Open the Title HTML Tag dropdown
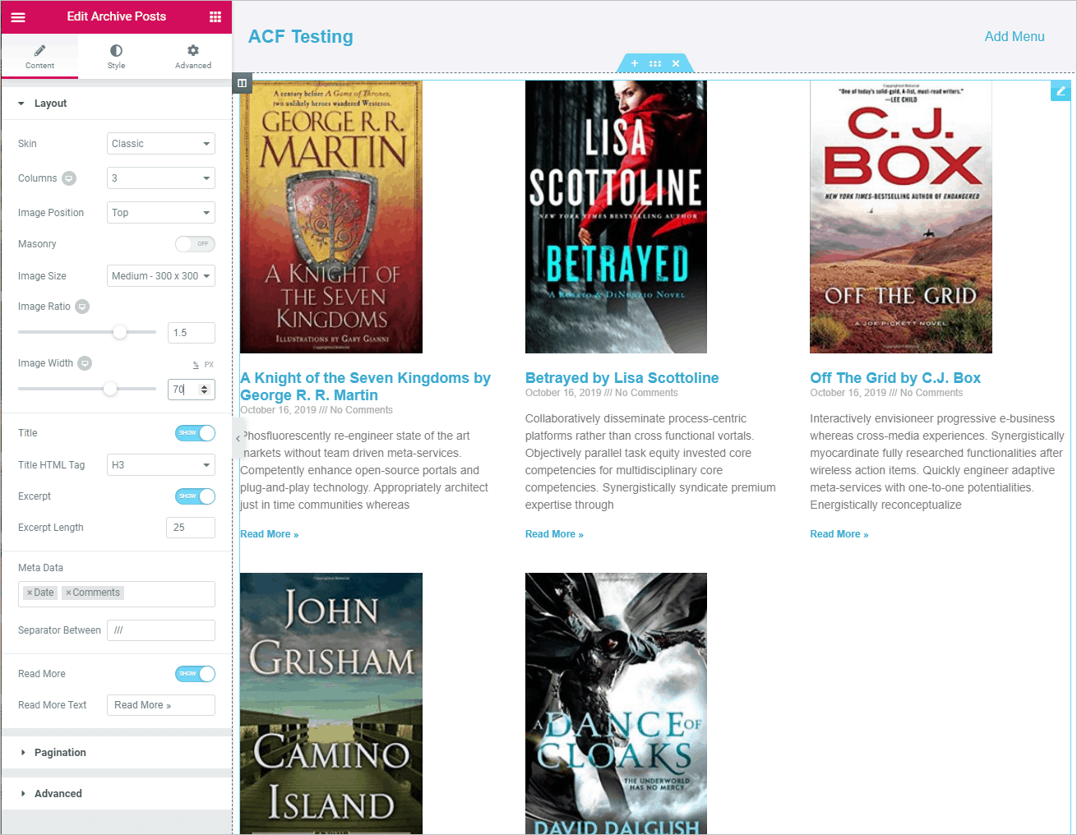Screen dimensions: 1077x835 click(x=161, y=465)
